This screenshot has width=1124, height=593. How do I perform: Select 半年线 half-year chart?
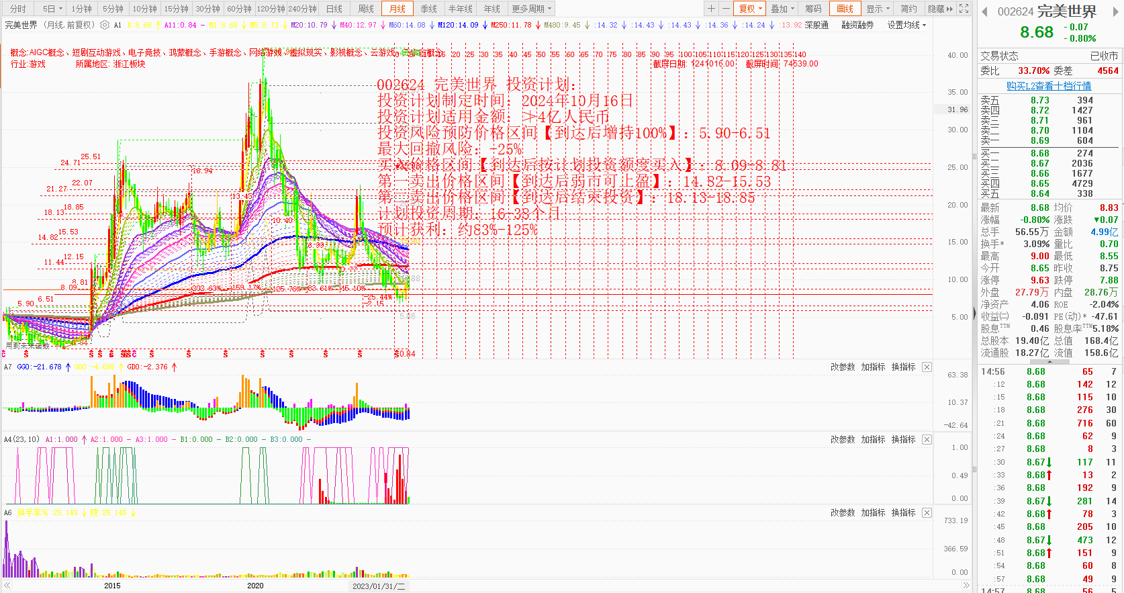click(460, 9)
